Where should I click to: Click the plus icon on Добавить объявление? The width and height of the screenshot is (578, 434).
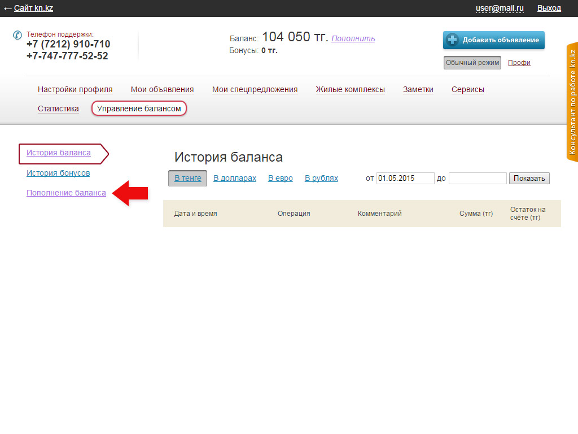453,40
